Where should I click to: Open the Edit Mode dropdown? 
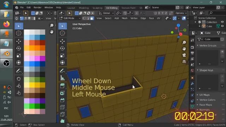coord(70,18)
